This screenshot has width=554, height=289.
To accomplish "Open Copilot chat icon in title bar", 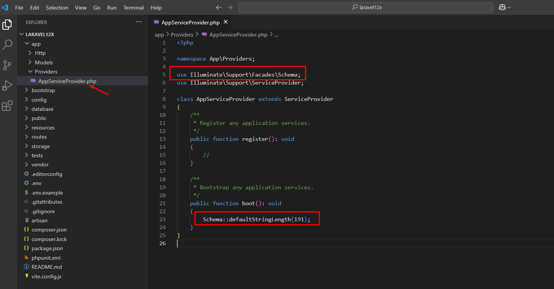I will point(502,8).
